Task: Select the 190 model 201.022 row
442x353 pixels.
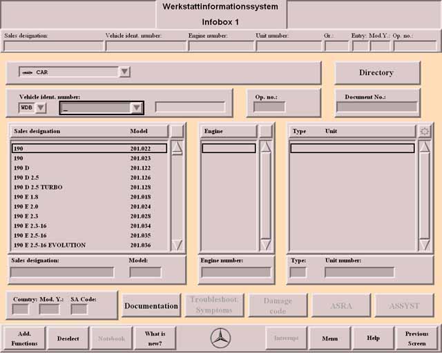Action: 89,148
